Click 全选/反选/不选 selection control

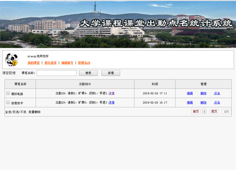tap(16, 112)
